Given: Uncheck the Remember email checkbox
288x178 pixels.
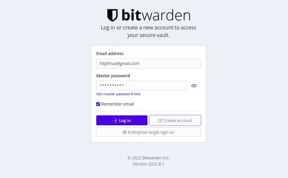Looking at the screenshot, I should 98,104.
